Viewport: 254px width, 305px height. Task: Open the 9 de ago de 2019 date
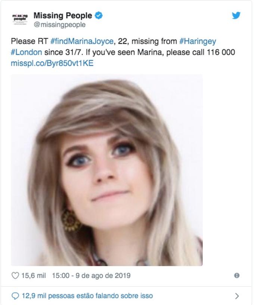[x=103, y=275]
